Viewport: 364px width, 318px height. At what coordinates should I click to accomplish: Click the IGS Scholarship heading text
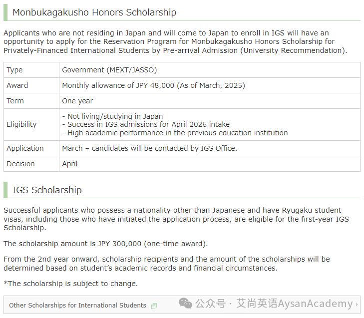click(x=47, y=190)
